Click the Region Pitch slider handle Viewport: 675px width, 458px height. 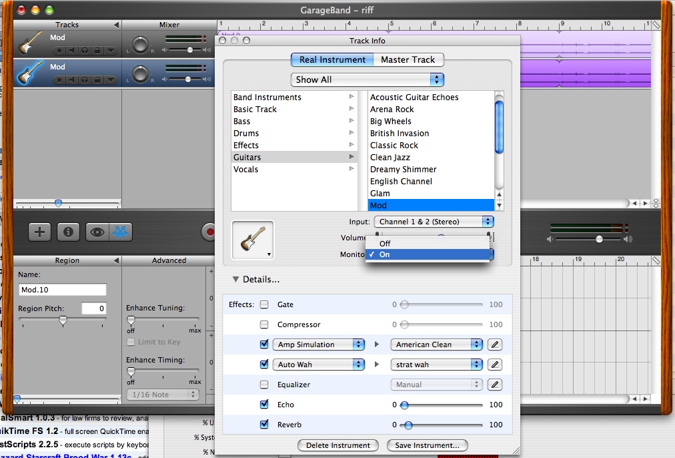click(63, 320)
